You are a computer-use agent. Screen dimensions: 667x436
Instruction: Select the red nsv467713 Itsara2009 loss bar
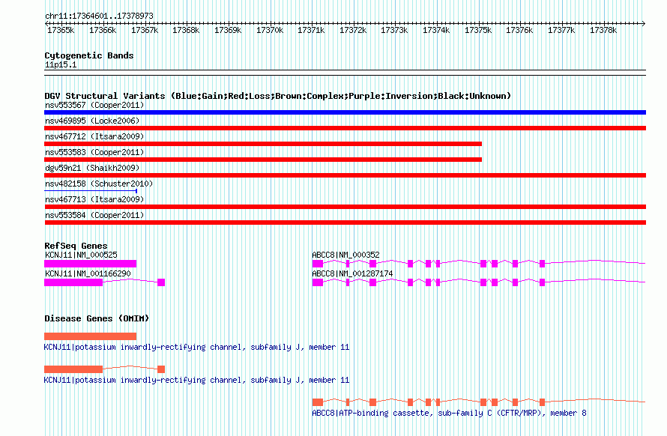[x=345, y=207]
